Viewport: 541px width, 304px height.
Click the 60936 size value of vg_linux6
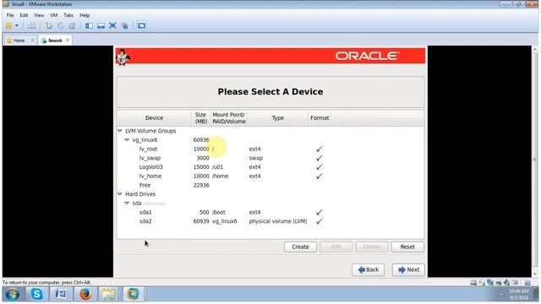[201, 140]
